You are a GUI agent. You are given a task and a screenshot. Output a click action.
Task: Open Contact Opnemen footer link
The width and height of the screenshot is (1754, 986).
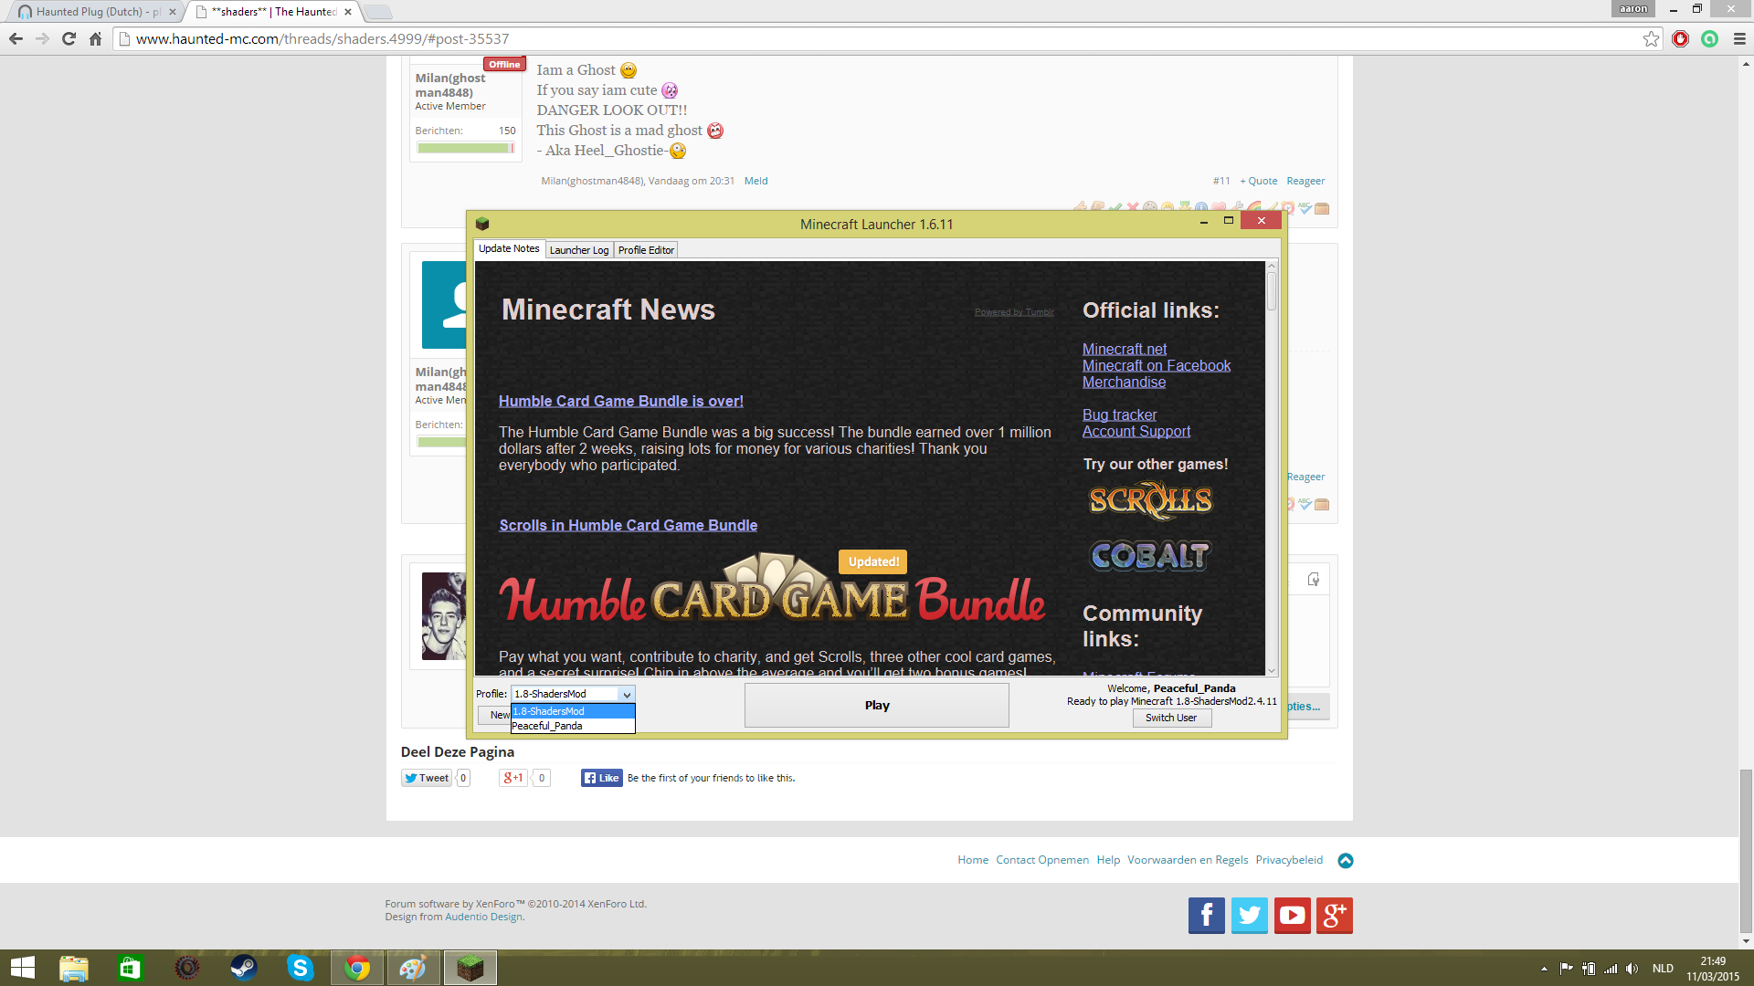(x=1042, y=860)
